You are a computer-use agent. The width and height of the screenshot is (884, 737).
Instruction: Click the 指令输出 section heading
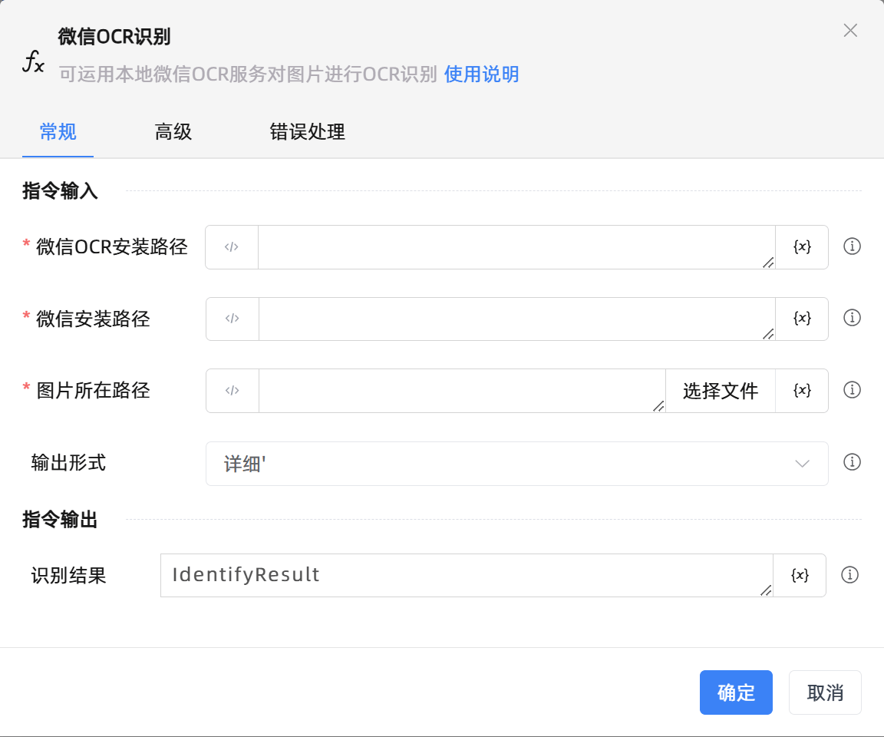(61, 519)
